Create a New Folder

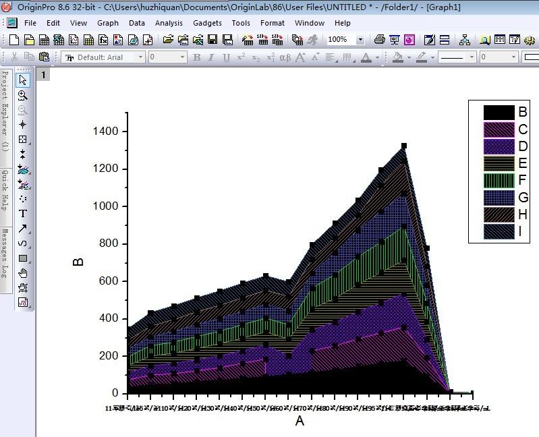(29, 40)
